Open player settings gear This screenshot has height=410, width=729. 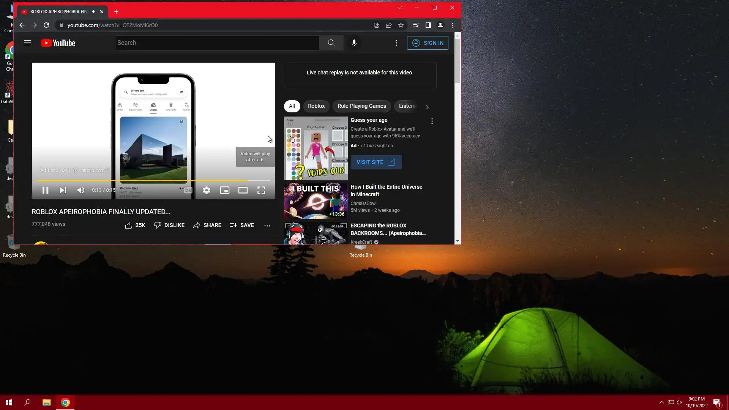[207, 190]
